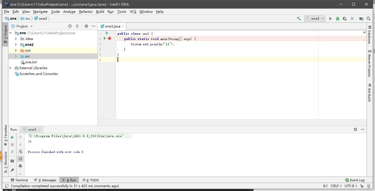Screen dimensions: 375x191
Task: Click the Run panel pause output icon
Action: pos(12,152)
